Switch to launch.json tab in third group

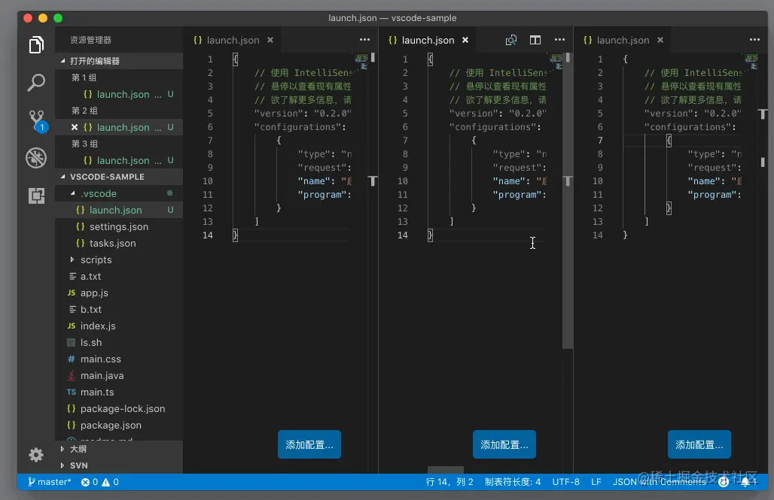coord(623,40)
